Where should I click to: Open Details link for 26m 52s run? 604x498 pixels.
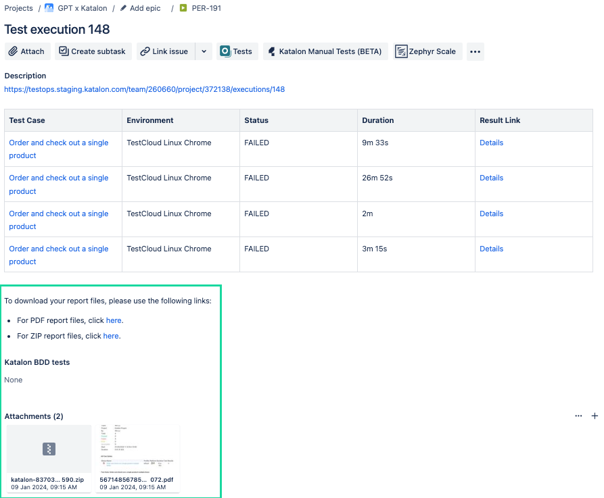click(491, 178)
